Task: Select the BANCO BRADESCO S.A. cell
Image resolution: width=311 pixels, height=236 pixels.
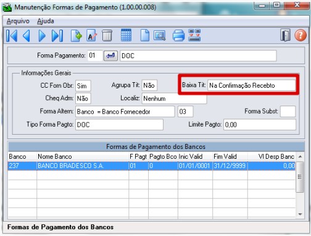Action: (83, 166)
